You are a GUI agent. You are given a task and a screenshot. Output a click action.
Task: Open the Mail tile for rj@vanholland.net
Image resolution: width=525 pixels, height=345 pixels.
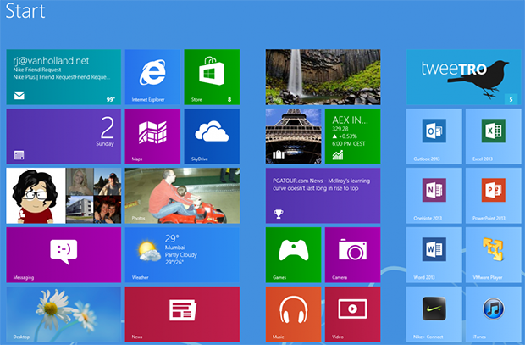tap(64, 77)
